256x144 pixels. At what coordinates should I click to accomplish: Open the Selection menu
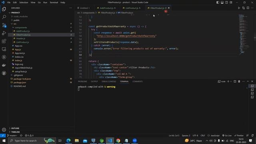24,2
